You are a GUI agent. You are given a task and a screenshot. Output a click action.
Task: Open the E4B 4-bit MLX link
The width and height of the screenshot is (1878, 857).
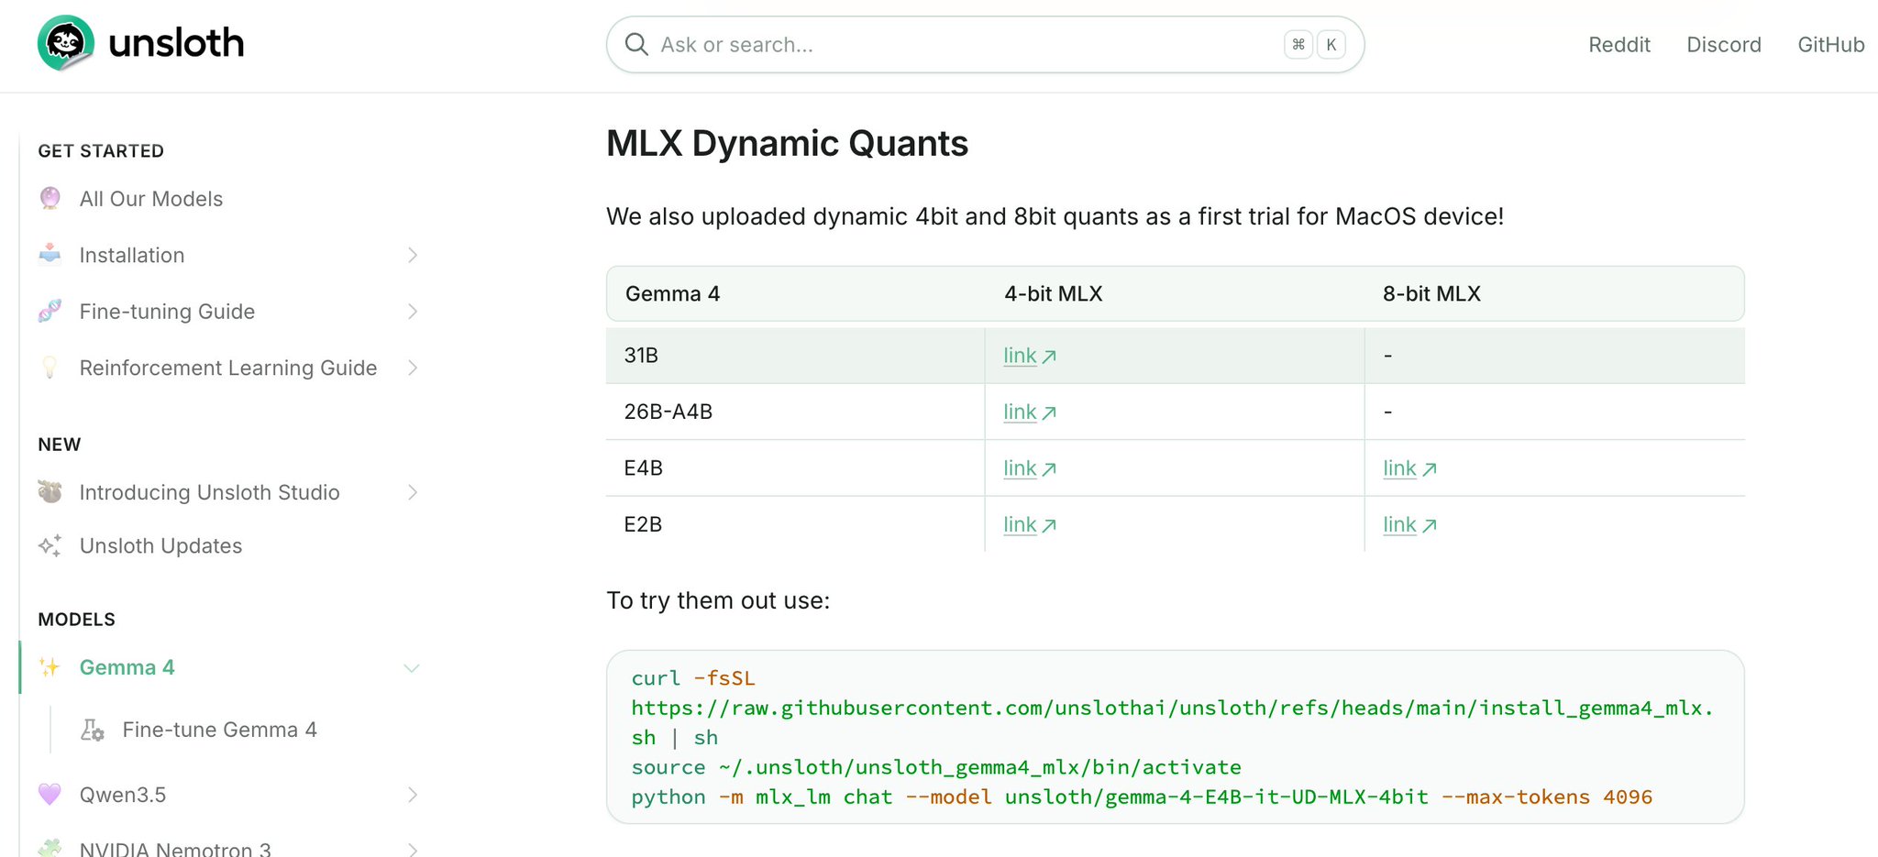[x=1030, y=468]
